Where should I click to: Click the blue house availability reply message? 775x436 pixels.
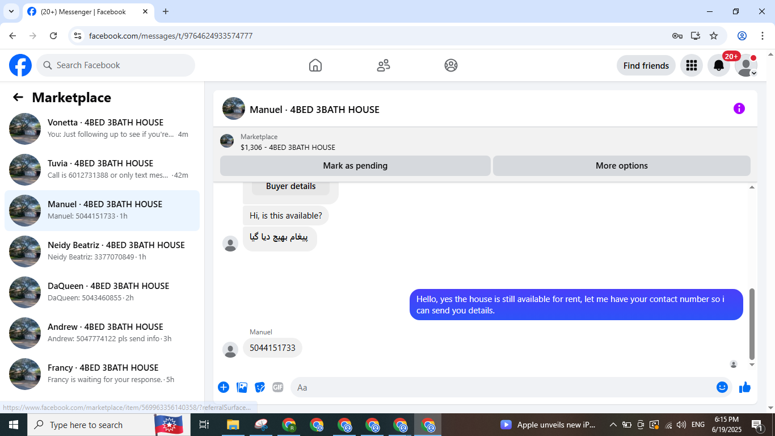576,305
